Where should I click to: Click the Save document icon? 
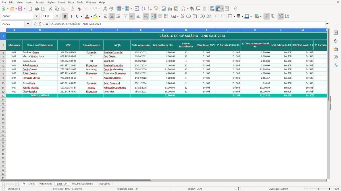20,9
